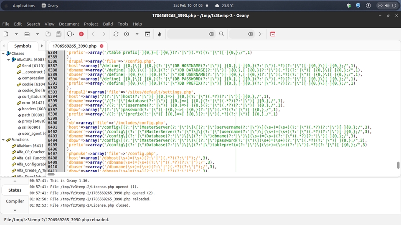Select AlfaNum [641] function

(30, 146)
